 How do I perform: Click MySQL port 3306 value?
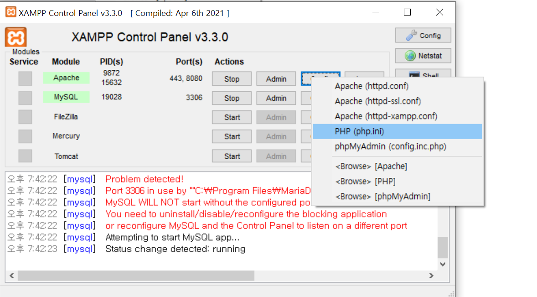point(194,98)
